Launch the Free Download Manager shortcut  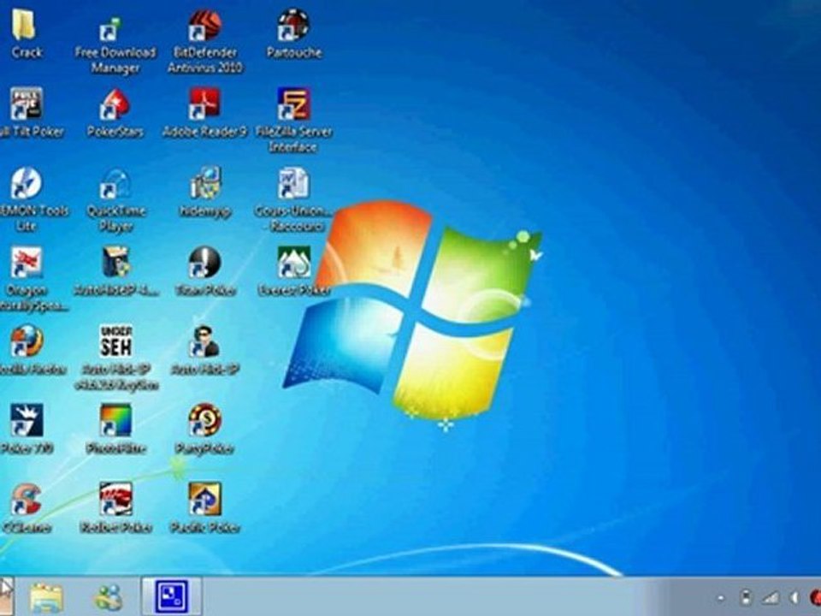pos(111,29)
